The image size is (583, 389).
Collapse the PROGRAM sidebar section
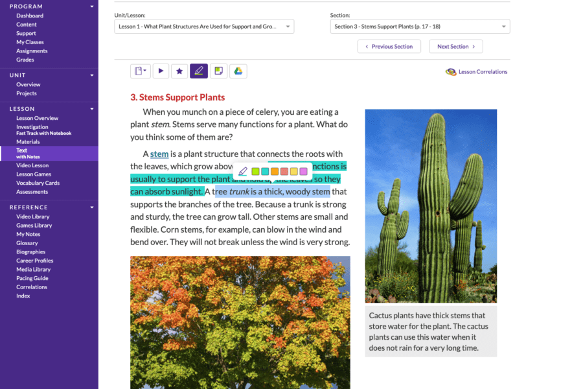click(92, 6)
